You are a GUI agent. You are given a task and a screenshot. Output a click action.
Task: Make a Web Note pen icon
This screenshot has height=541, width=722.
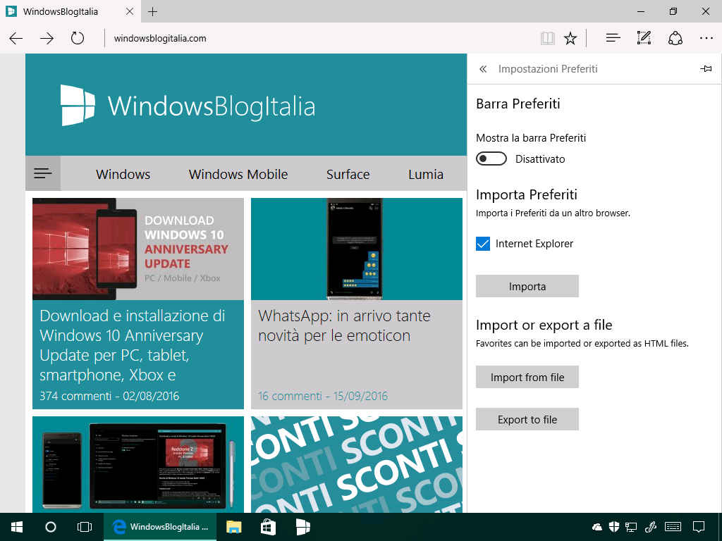[x=644, y=38]
